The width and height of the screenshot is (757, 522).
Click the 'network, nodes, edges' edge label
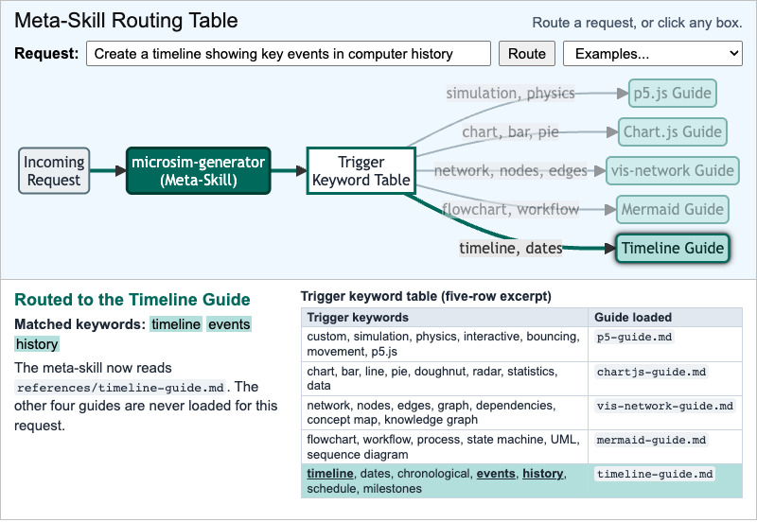pos(510,170)
